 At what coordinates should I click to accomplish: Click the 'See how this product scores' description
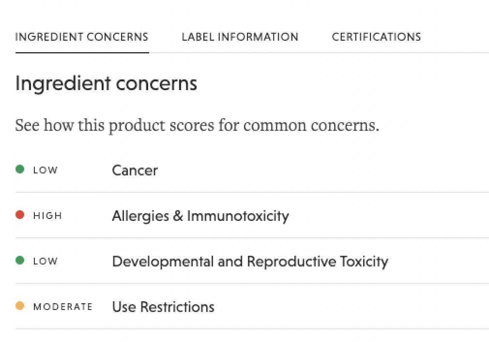pos(197,125)
